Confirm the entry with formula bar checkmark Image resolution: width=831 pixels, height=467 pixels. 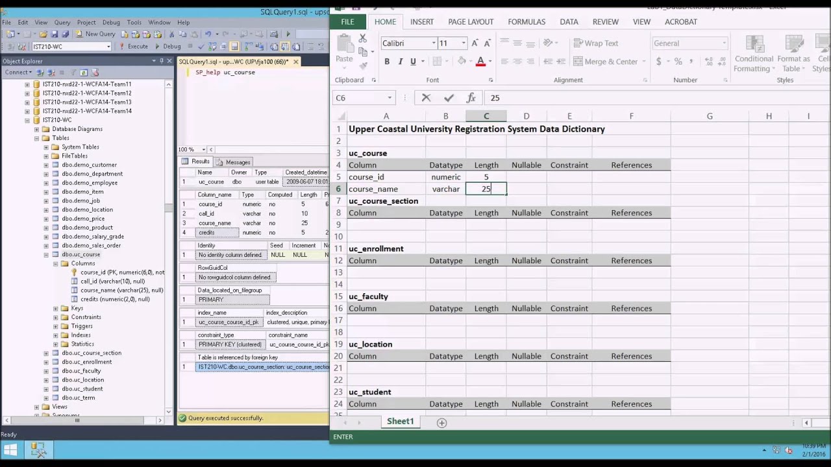click(x=449, y=98)
